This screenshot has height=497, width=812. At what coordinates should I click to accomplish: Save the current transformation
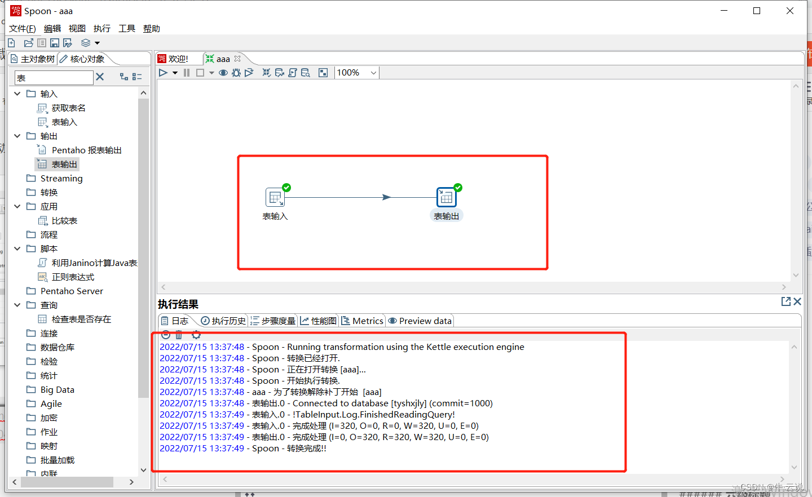[55, 43]
